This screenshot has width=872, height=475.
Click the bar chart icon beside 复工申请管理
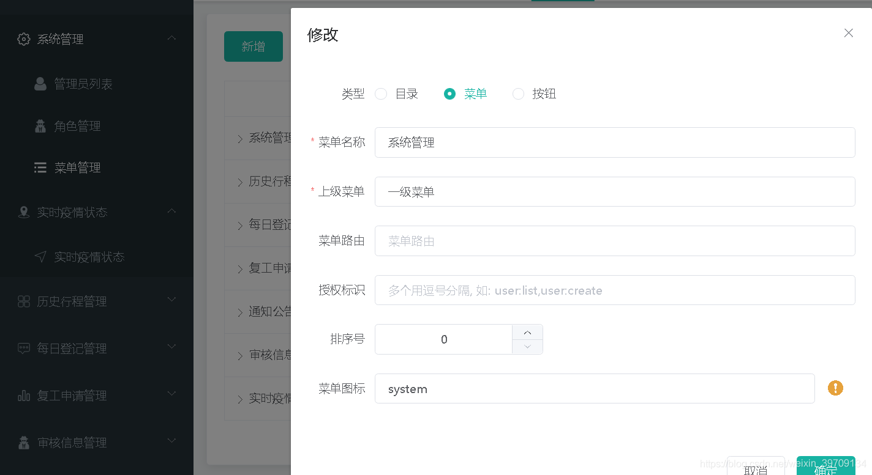point(24,396)
